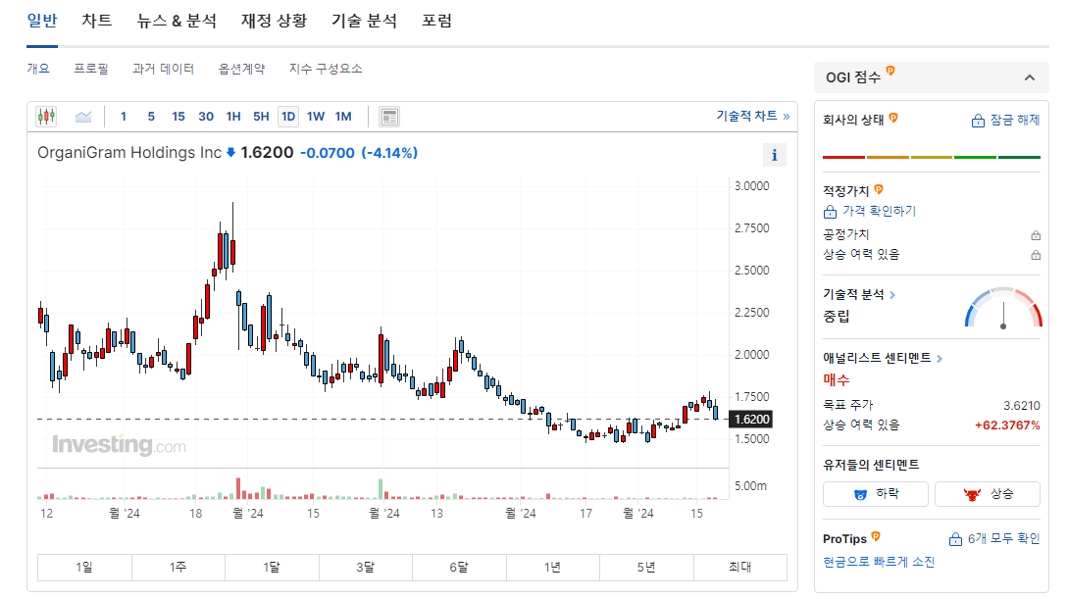This screenshot has height=599, width=1068.
Task: Vote 하락 bearish sentiment
Action: (875, 494)
